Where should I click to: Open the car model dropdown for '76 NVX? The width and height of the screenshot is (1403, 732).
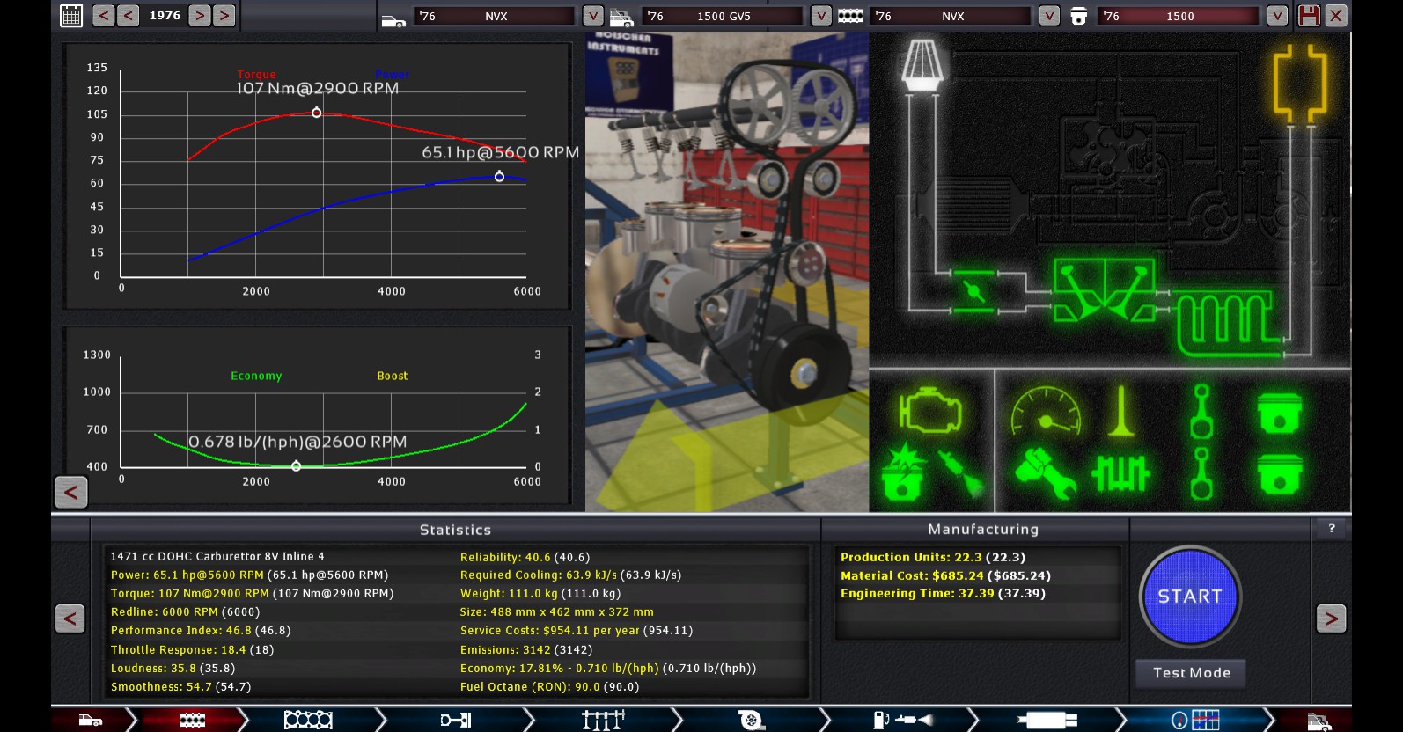pyautogui.click(x=593, y=16)
